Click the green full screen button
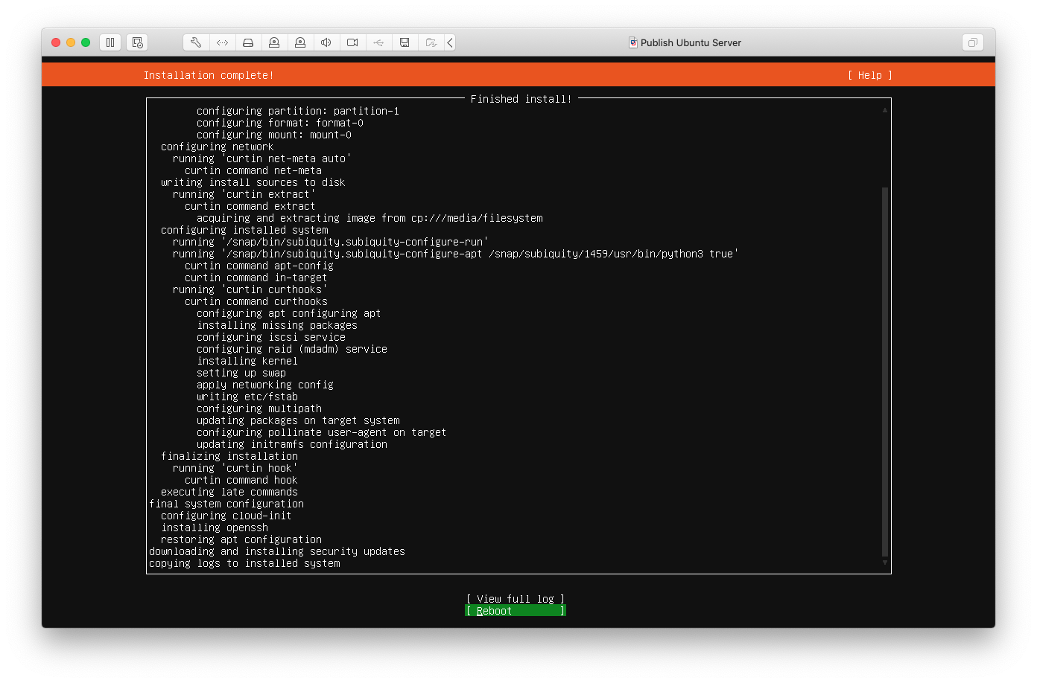This screenshot has height=683, width=1037. point(86,42)
